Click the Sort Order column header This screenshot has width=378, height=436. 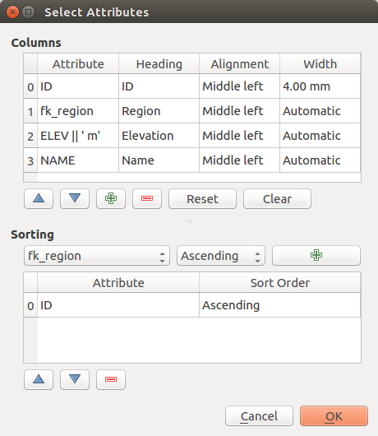[280, 283]
